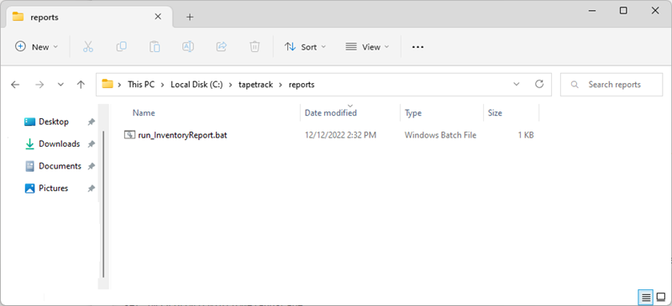Screen dimensions: 672x306
Task: Sort by Type column header
Action: coord(413,113)
